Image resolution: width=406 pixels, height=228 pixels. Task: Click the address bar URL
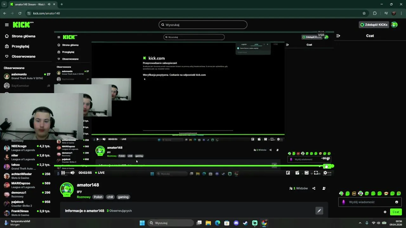pyautogui.click(x=46, y=13)
